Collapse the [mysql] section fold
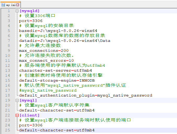The image size is (177, 134). click(x=17, y=100)
